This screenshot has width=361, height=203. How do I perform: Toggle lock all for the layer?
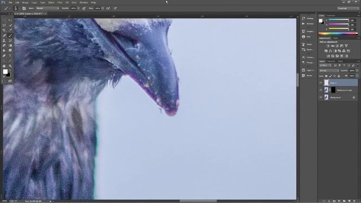[x=338, y=76]
